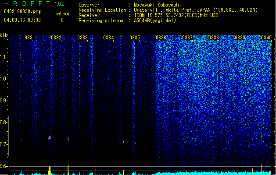The width and height of the screenshot is (276, 175).
Task: Click the brightest meteor echo blob before 0332
Action: point(50,138)
